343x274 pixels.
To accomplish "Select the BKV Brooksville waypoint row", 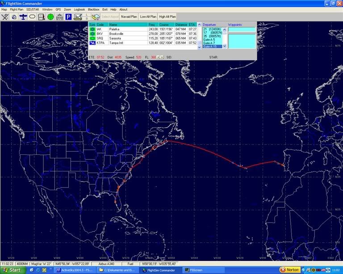I will pyautogui.click(x=143, y=33).
